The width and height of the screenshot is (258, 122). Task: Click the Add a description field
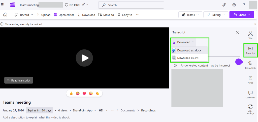(36, 117)
